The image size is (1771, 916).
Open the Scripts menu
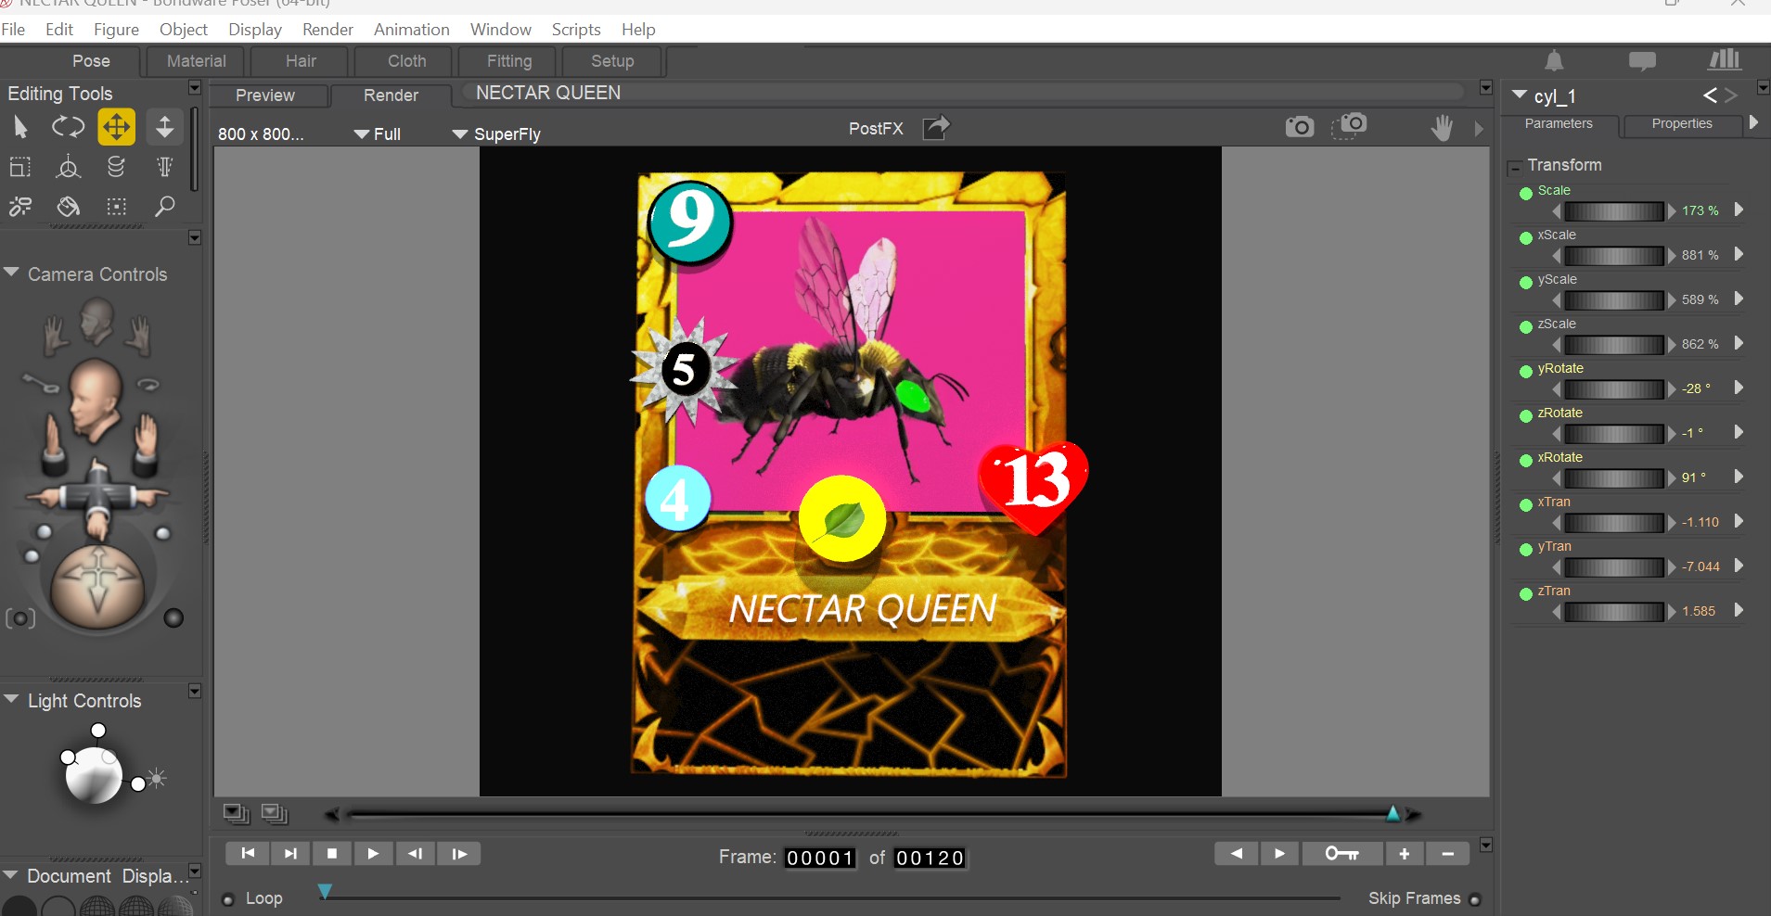coord(576,30)
